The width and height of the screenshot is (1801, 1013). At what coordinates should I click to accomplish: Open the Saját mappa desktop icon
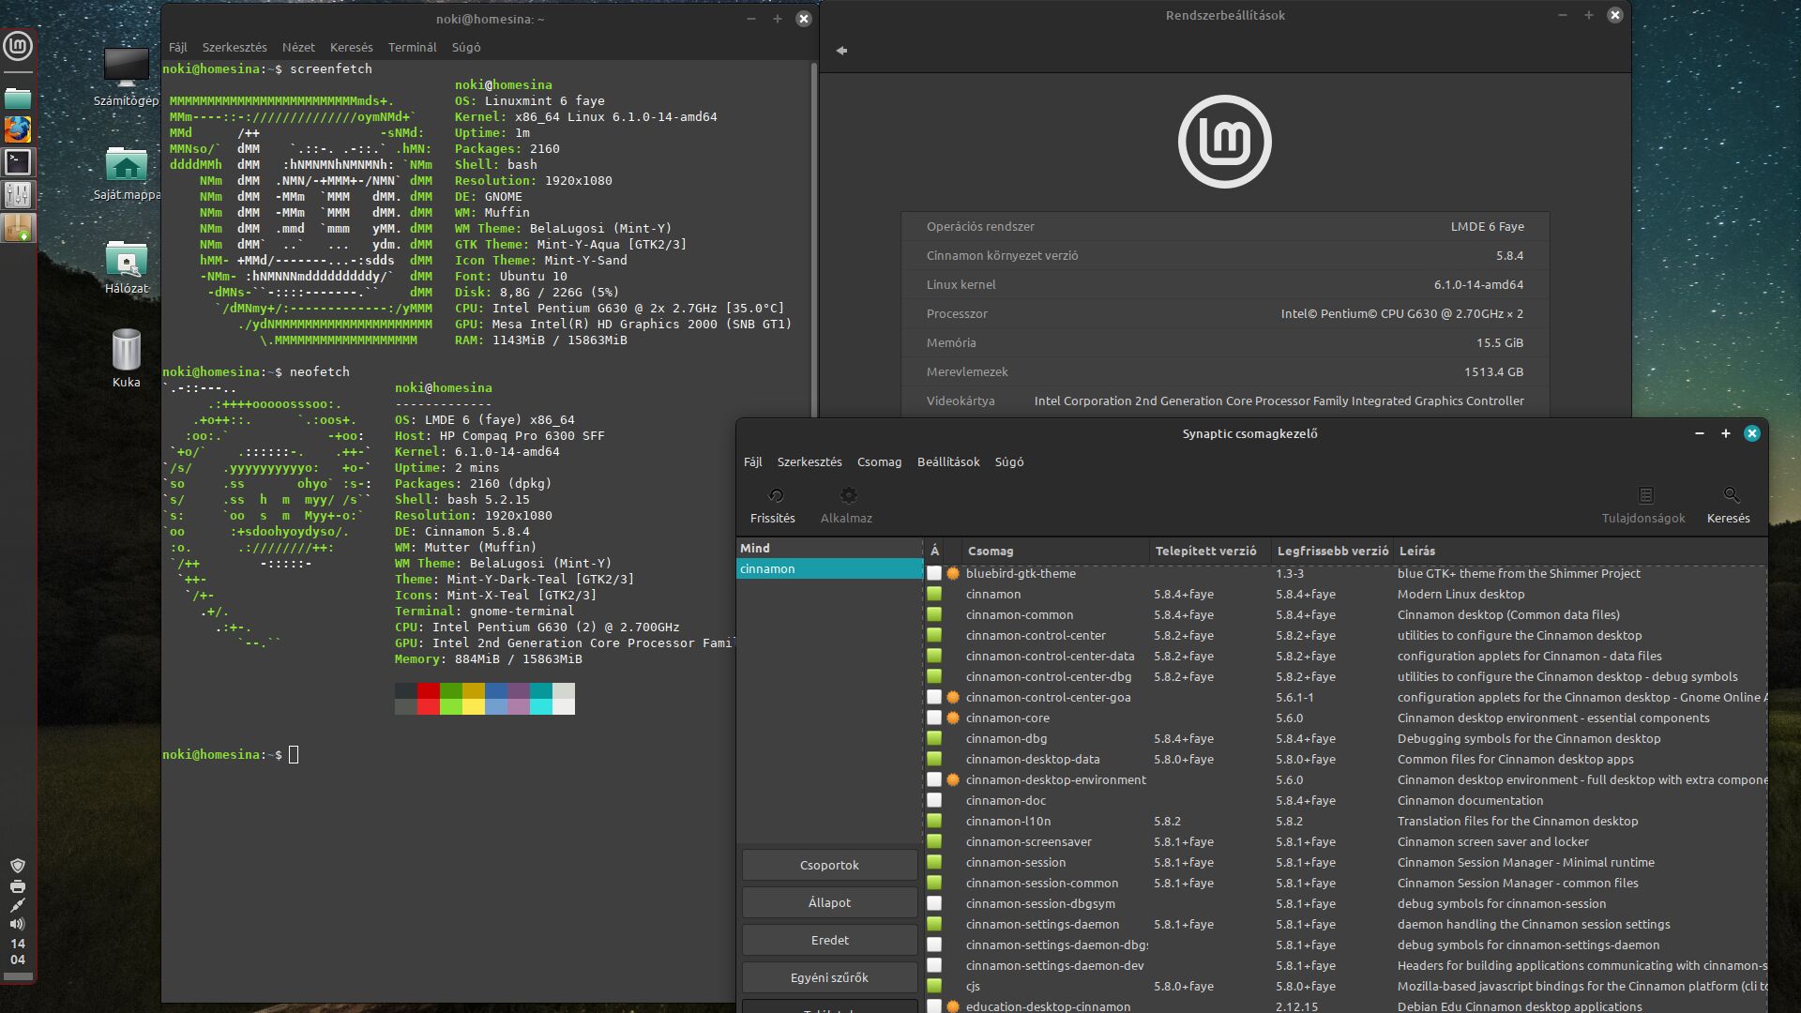coord(126,173)
